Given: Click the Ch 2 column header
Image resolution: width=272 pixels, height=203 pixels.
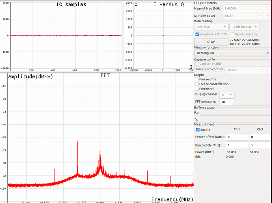Looking at the screenshot, I should coord(260,129).
